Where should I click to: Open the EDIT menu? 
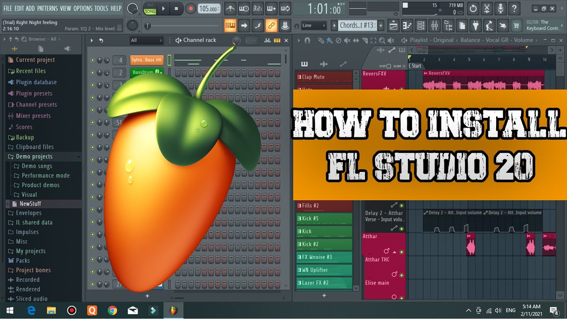pos(19,8)
